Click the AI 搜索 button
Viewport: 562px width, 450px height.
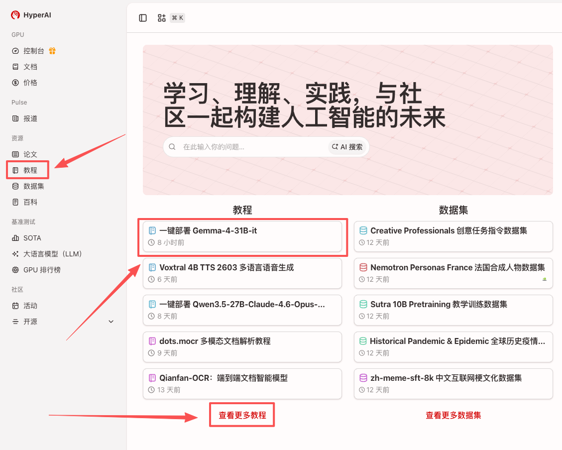click(x=347, y=147)
